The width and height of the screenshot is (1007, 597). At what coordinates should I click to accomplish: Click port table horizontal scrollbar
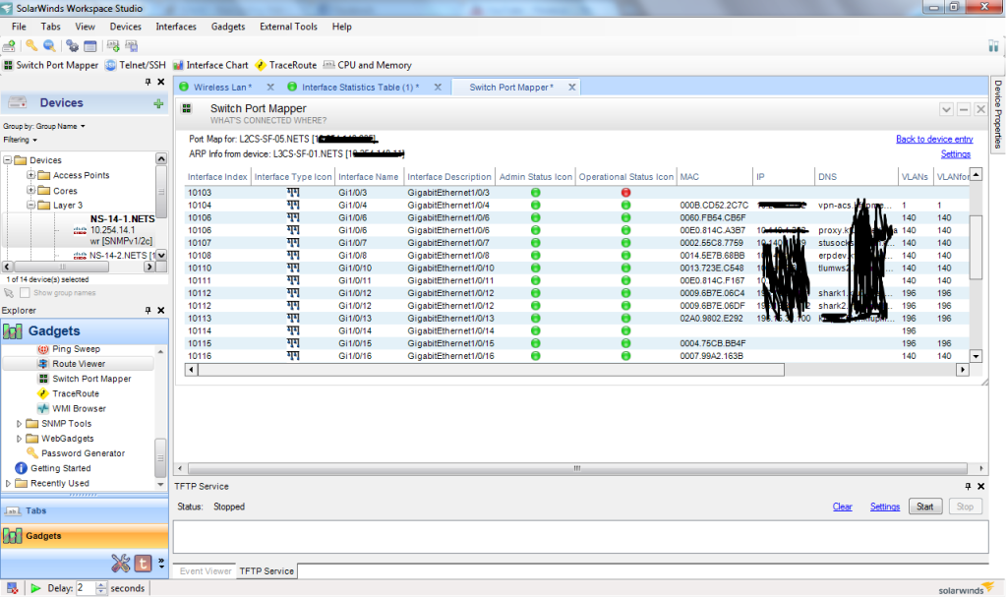(x=492, y=370)
